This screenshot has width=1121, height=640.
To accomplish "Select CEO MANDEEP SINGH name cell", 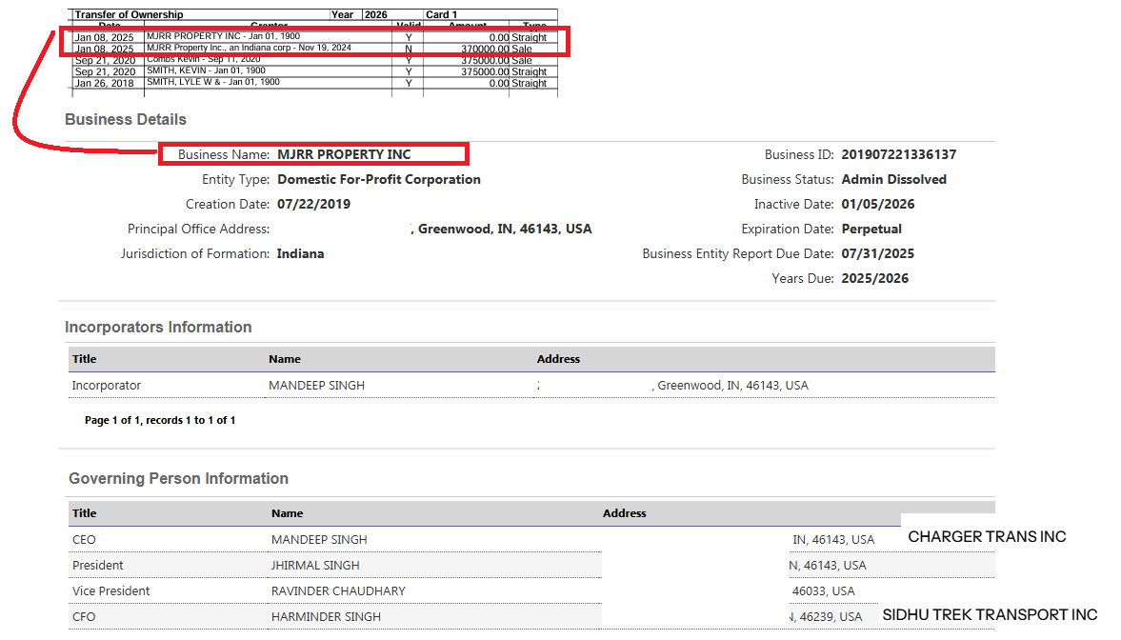I will [x=319, y=540].
